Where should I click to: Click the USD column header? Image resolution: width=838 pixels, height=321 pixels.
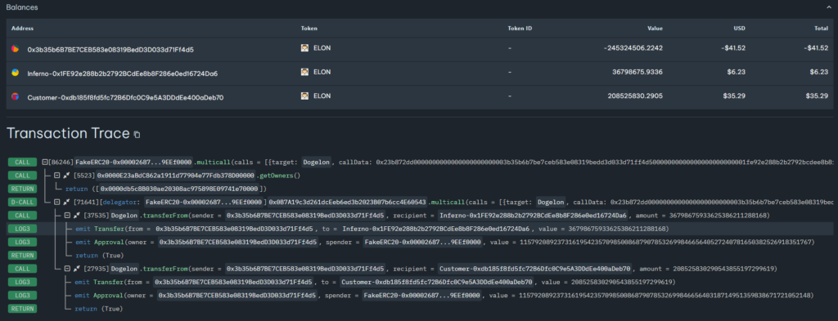pyautogui.click(x=739, y=28)
